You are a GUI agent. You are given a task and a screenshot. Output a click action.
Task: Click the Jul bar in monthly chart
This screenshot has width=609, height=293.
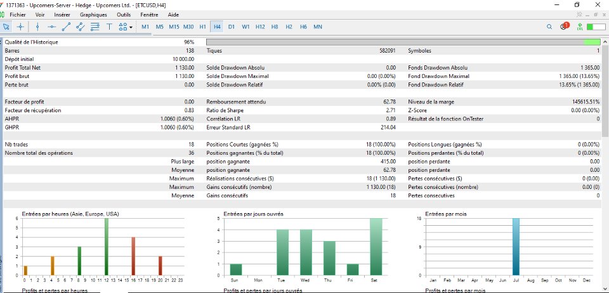(515, 247)
